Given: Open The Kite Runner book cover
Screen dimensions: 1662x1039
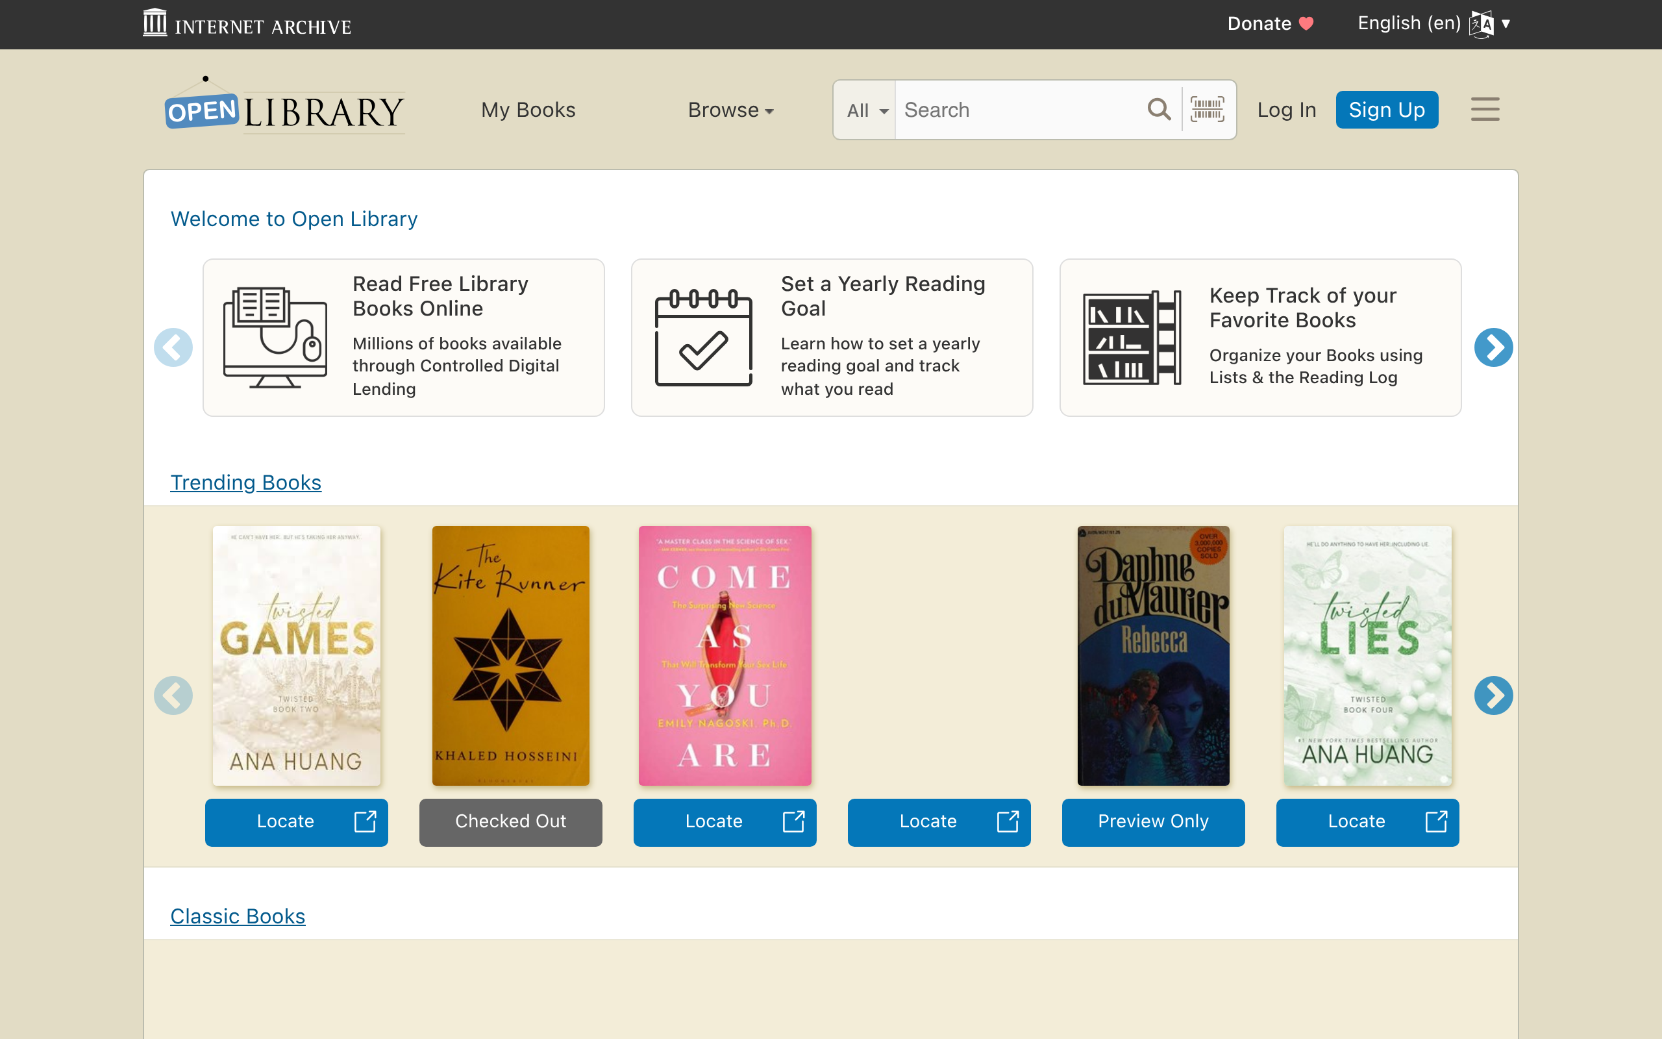Looking at the screenshot, I should coord(510,656).
